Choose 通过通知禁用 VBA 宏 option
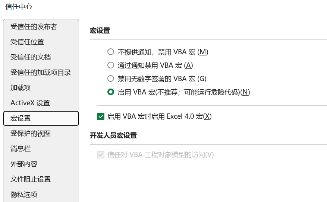 (x=110, y=65)
